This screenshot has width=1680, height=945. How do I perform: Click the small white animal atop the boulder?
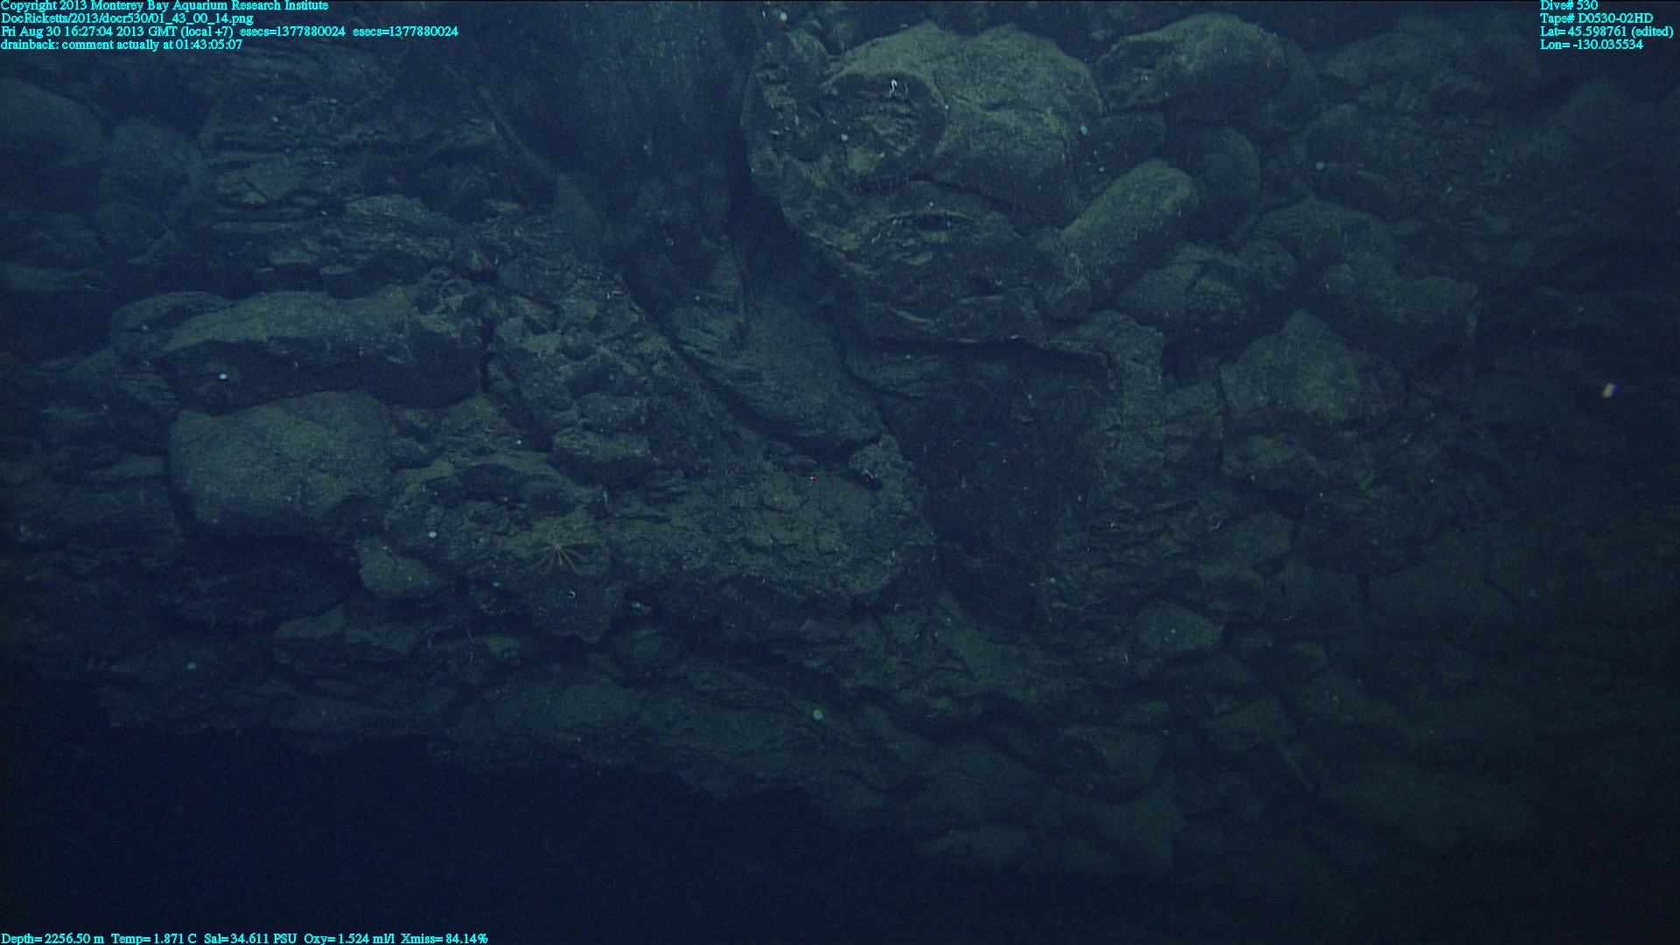pyautogui.click(x=893, y=86)
